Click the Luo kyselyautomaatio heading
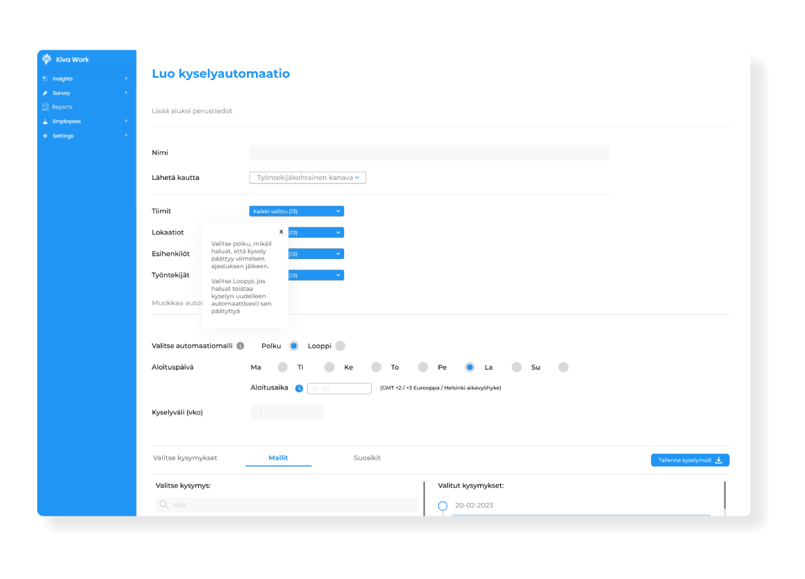The image size is (805, 579). pos(221,73)
